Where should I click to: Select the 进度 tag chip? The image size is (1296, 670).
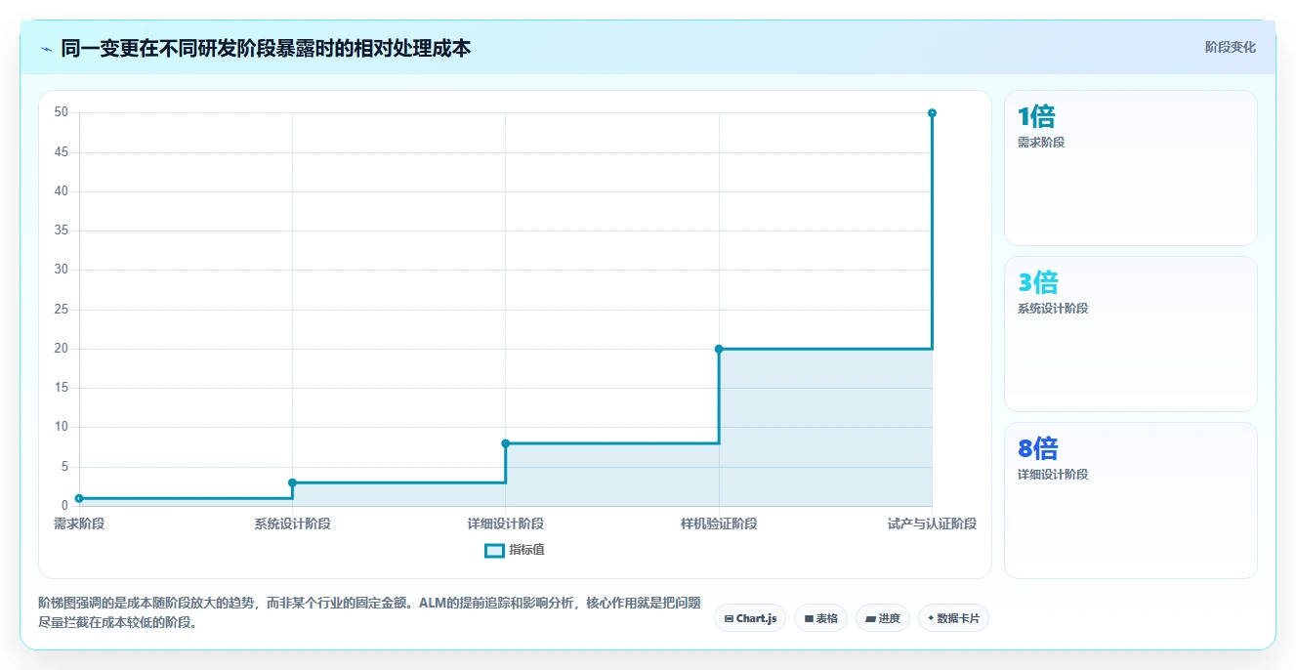tap(883, 618)
